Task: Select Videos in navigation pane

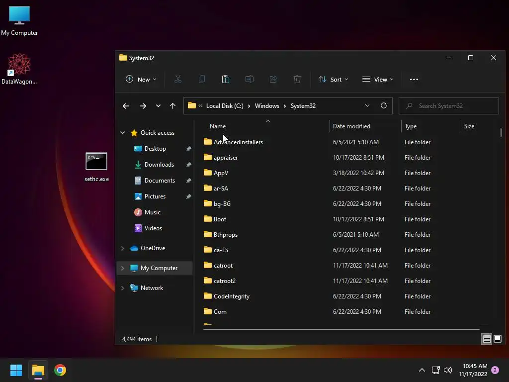Action: [x=153, y=228]
